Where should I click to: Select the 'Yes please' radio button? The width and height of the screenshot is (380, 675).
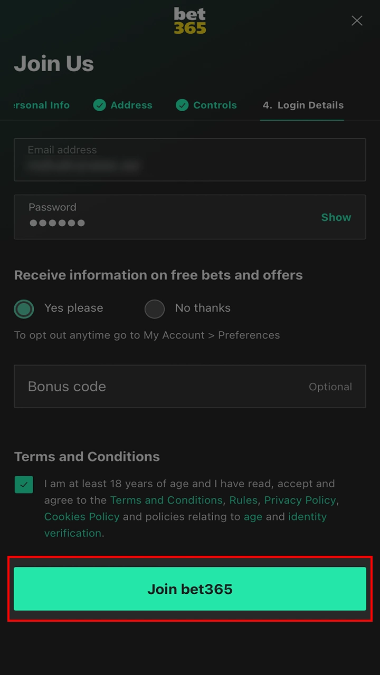click(24, 308)
